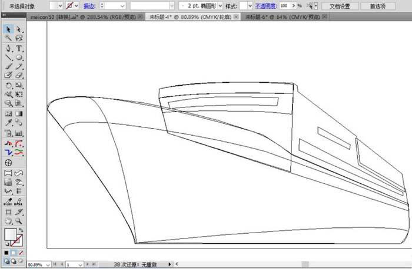Image resolution: width=412 pixels, height=269 pixels.
Task: Select the circular crosshair tool
Action: 8,163
